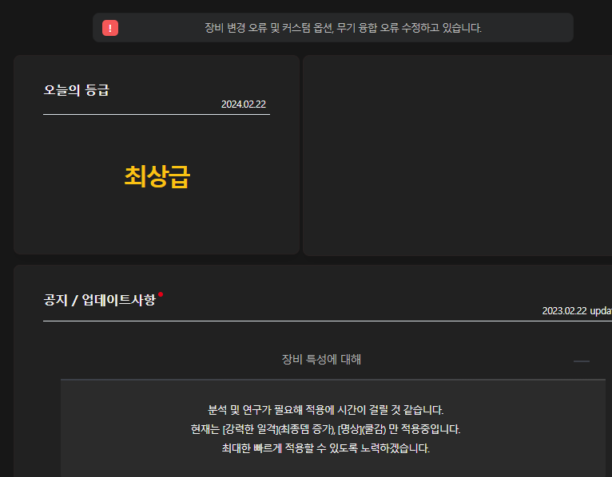612x477 pixels.
Task: Click the line 최대한 빠르게 적용할 수 있도록
Action: tap(325, 448)
